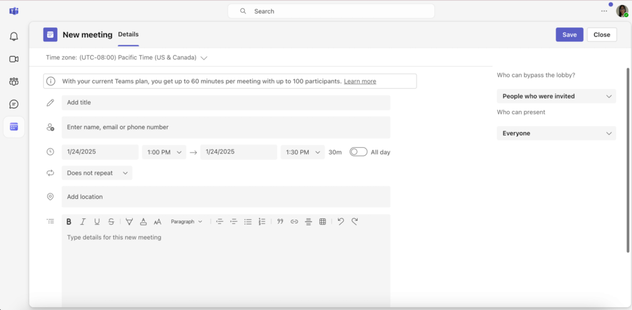This screenshot has width=632, height=310.
Task: Open the Communities icon in sidebar
Action: pos(14,81)
